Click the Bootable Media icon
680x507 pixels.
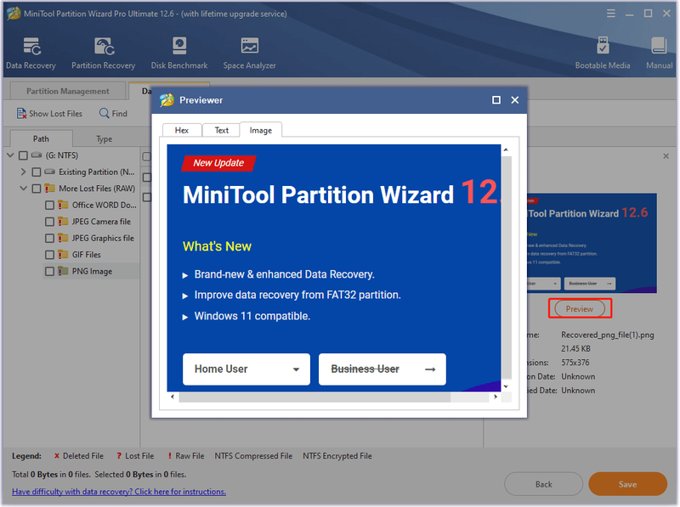click(603, 46)
